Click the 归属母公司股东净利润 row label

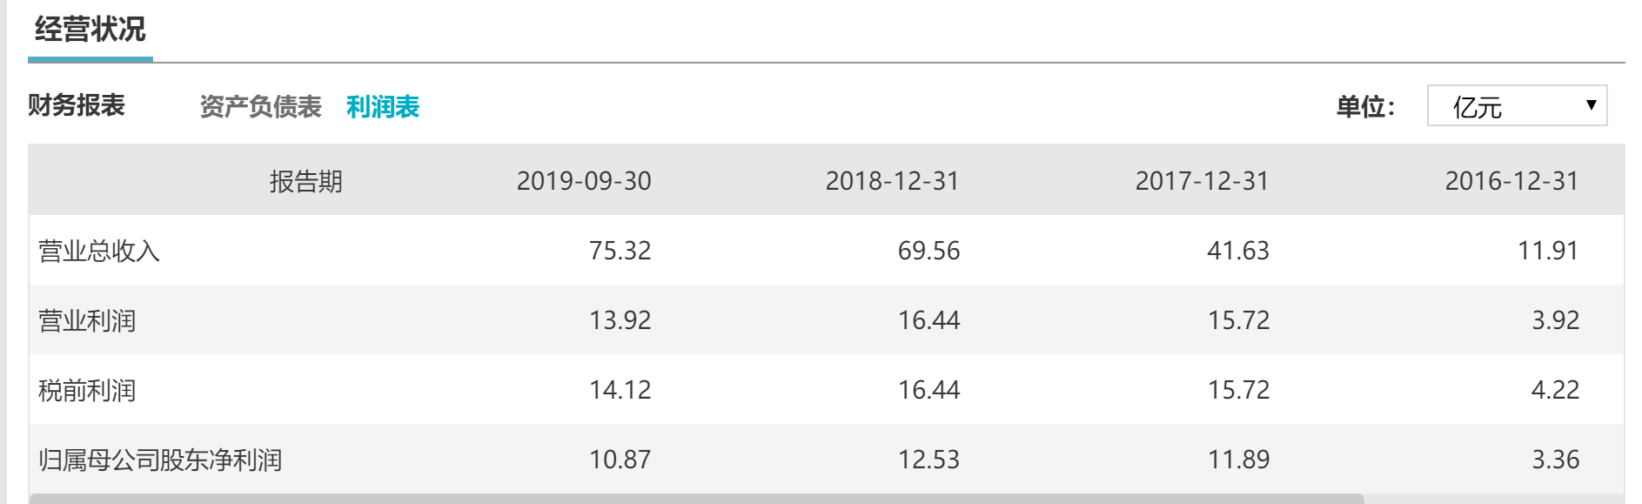tap(160, 460)
